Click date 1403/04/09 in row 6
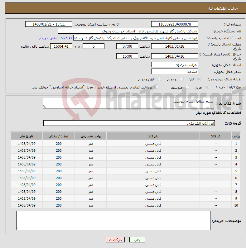Image resolution: width=246 pixels, height=248 pixels. click(27, 178)
